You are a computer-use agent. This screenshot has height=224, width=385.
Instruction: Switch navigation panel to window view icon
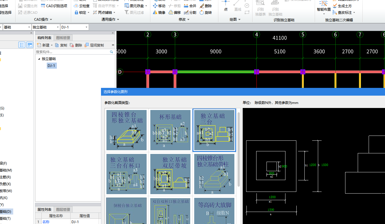[30, 45]
